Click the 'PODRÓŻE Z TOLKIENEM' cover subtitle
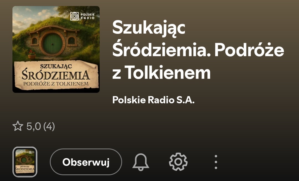The image size is (299, 181). point(56,84)
